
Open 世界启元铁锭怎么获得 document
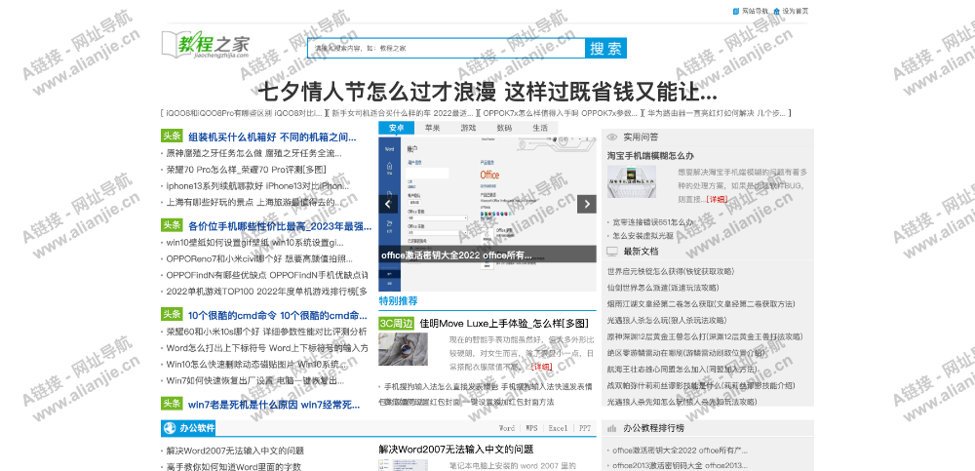(x=671, y=271)
